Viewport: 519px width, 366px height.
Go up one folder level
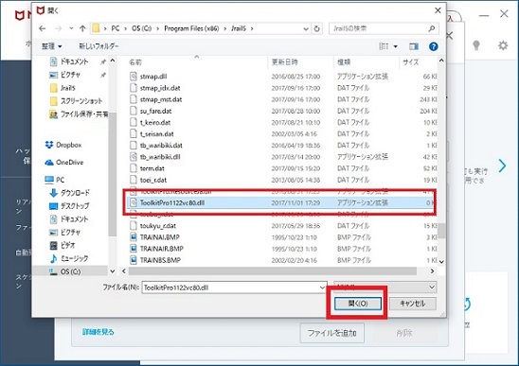tap(82, 28)
